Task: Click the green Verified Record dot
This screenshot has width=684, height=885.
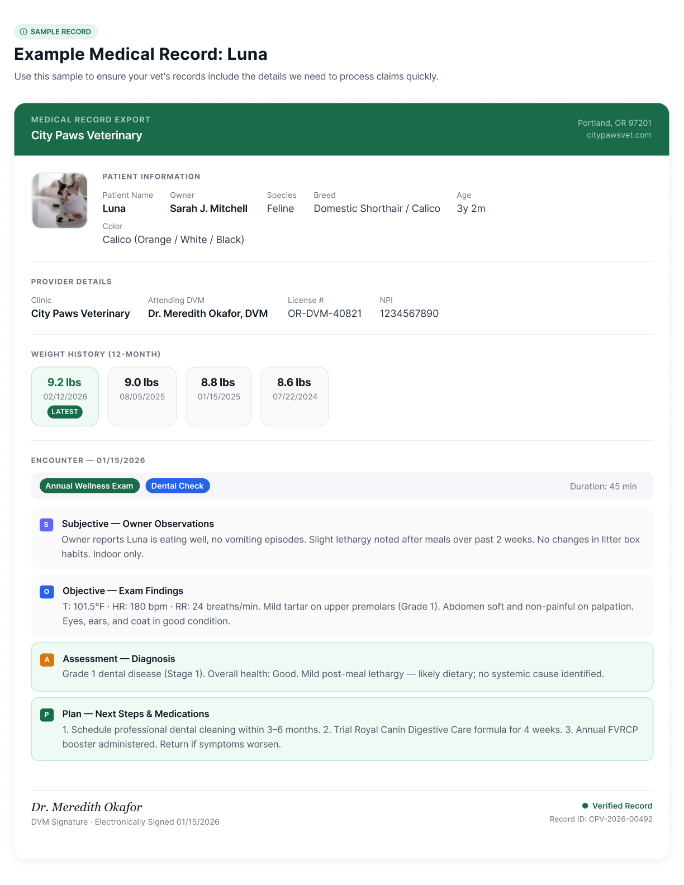Action: 585,806
